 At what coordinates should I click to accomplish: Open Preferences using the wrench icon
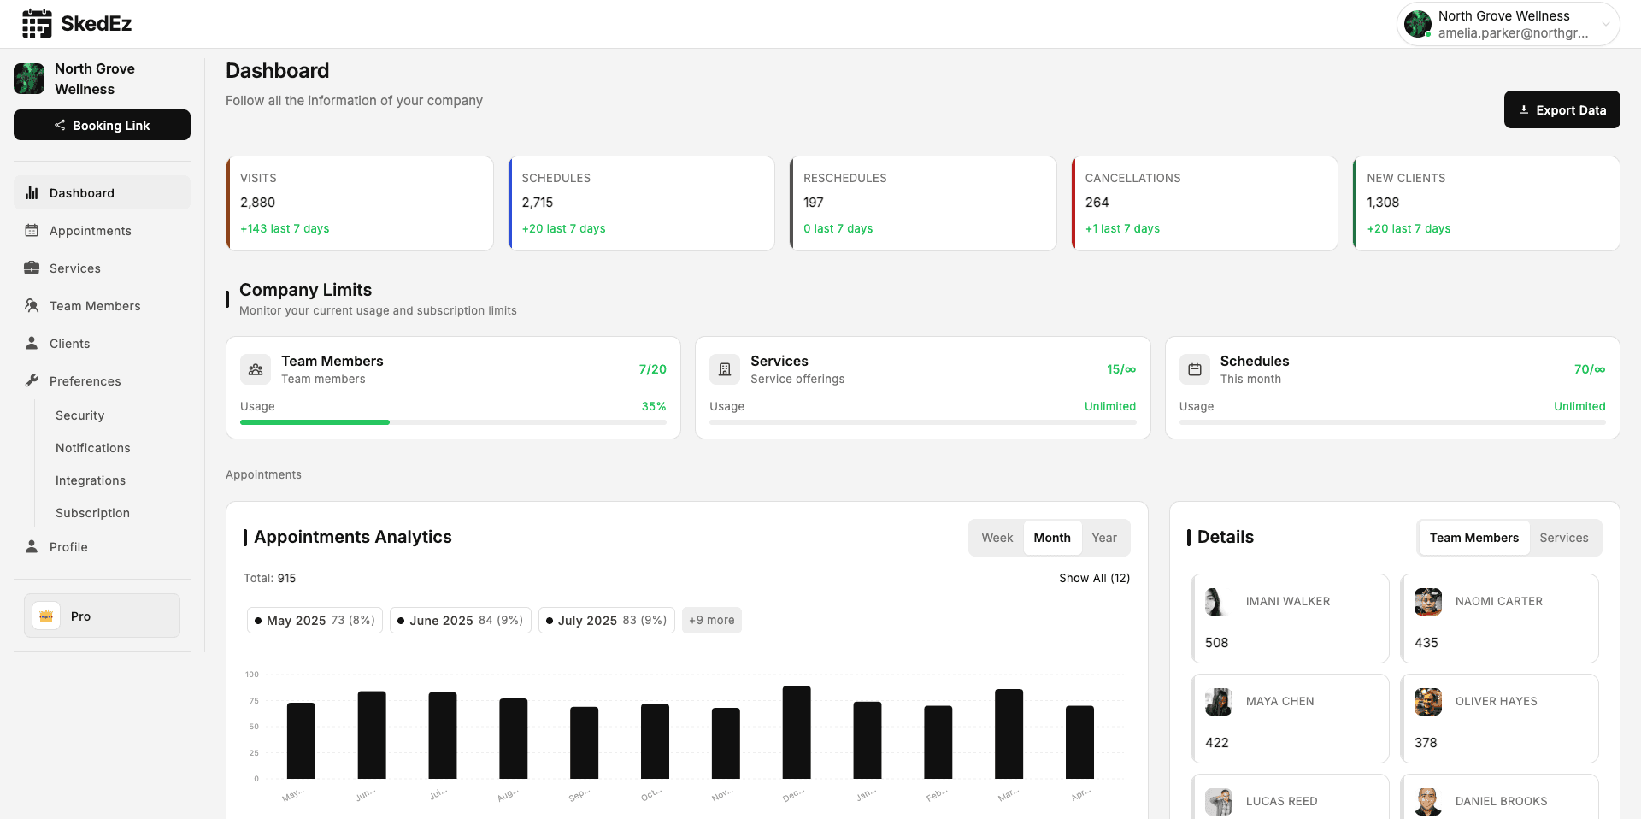pyautogui.click(x=32, y=380)
